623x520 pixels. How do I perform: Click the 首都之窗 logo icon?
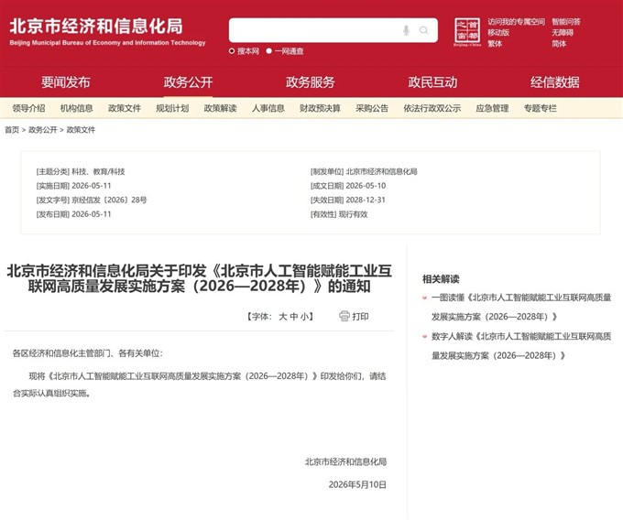point(467,32)
